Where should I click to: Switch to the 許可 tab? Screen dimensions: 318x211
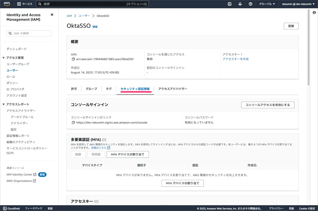74,89
